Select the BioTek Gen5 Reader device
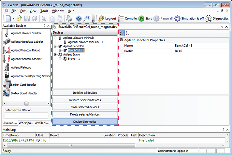232x155 pixels. 22,85
